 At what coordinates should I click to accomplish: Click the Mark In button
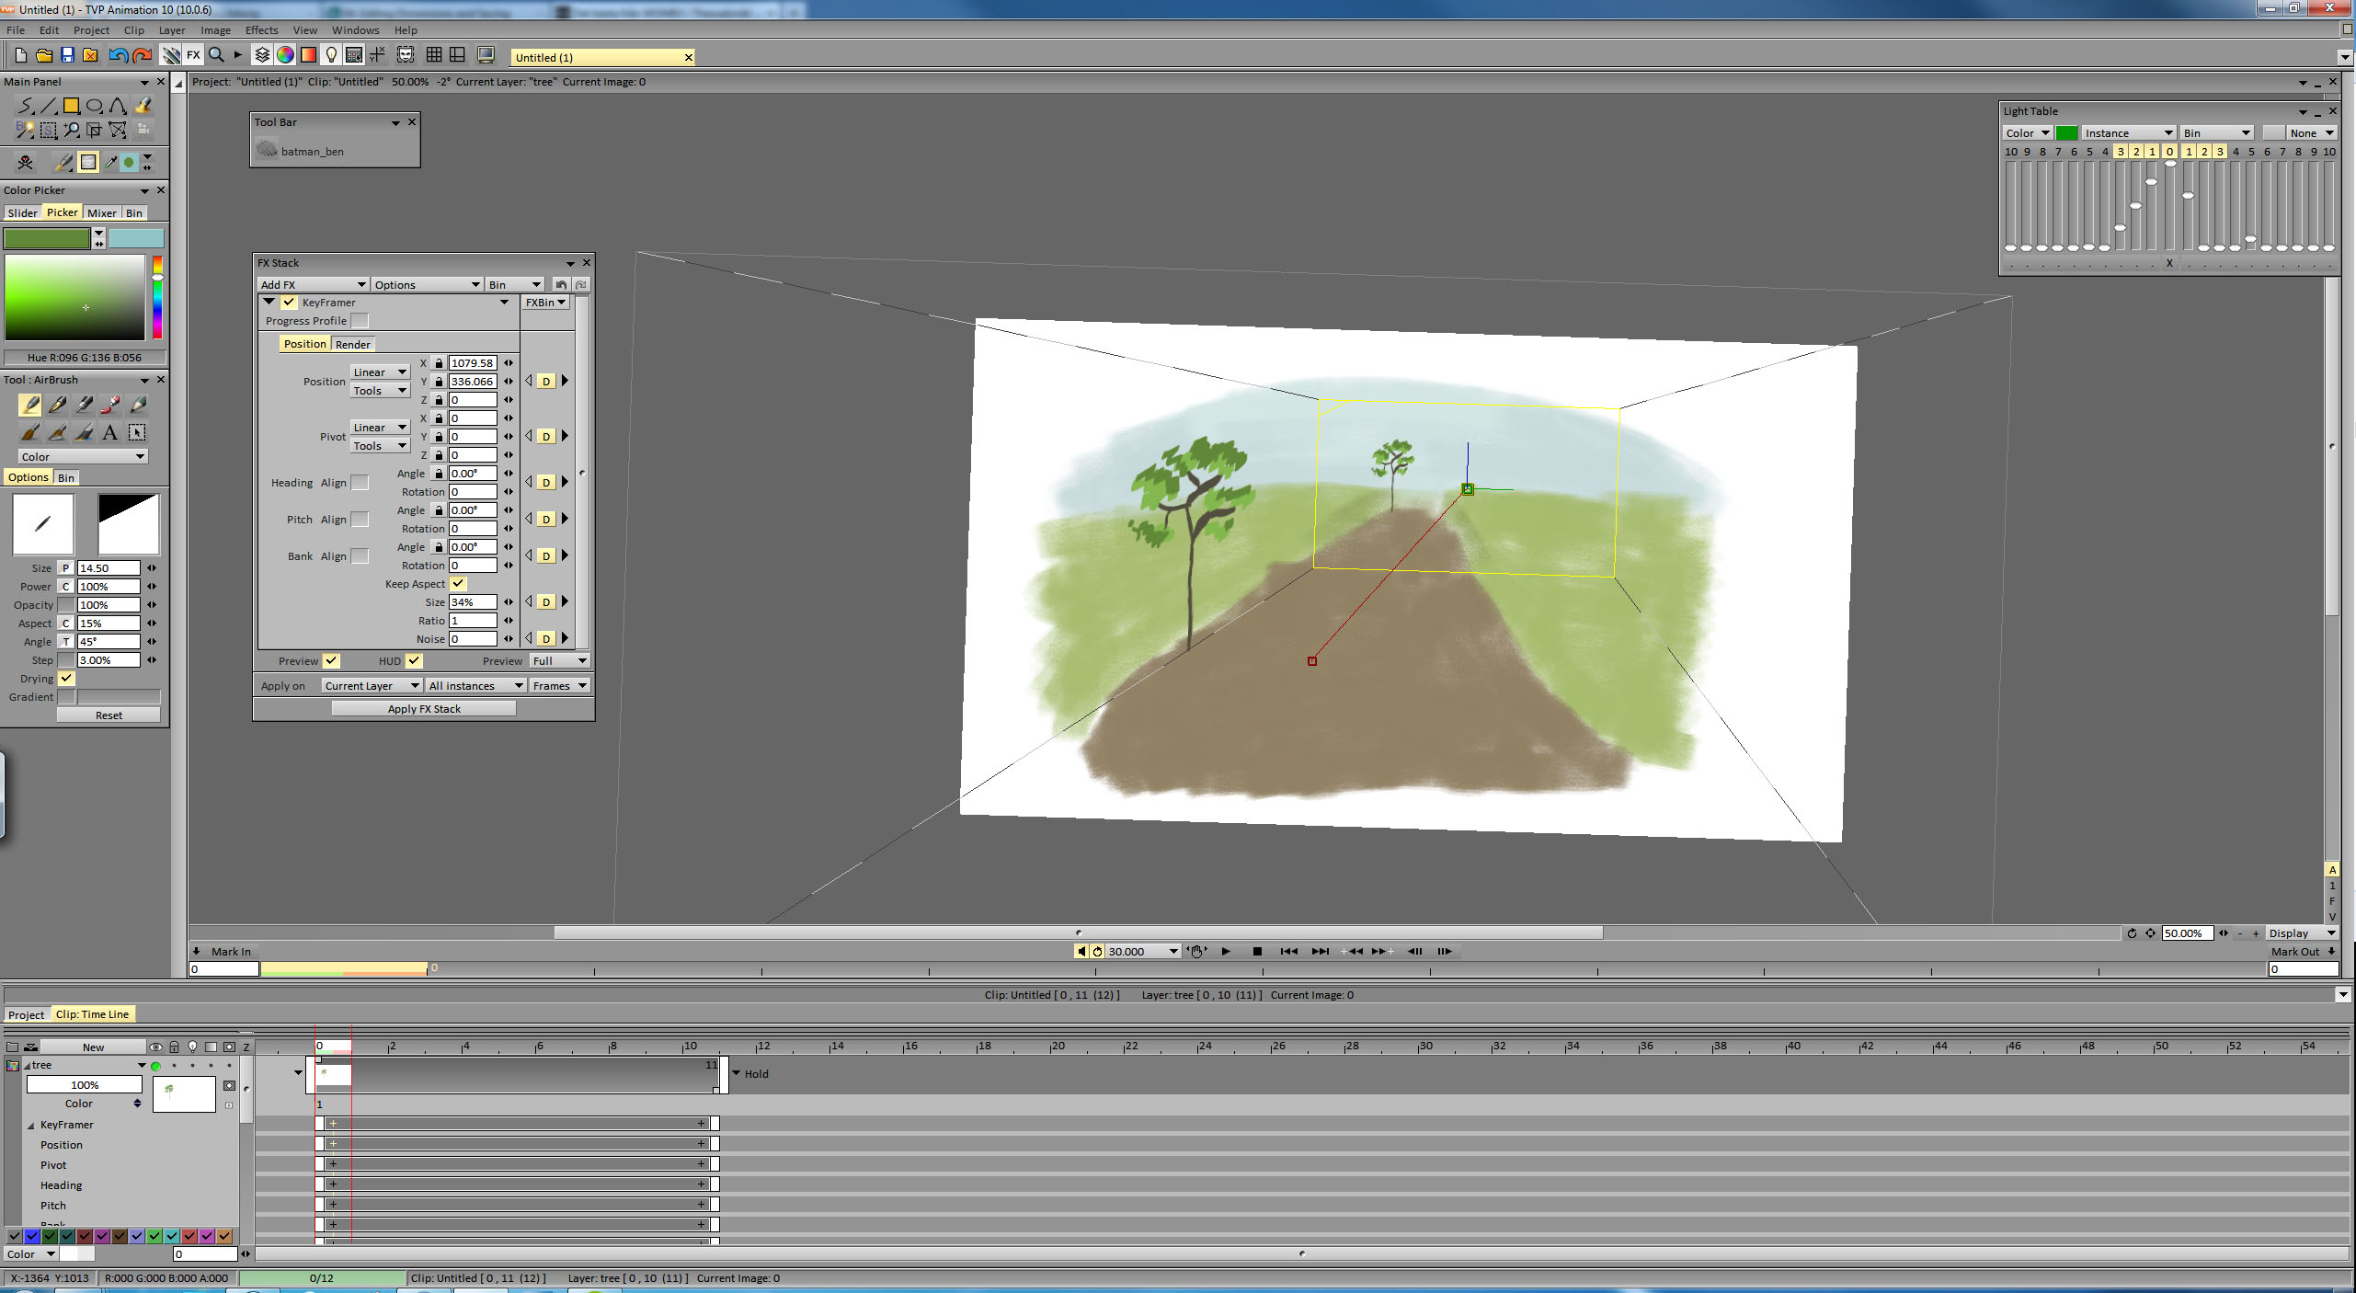click(231, 951)
